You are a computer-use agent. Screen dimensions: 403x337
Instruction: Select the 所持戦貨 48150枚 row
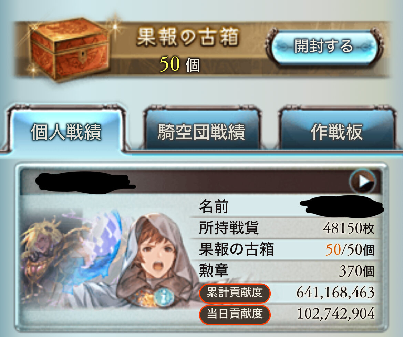286,228
